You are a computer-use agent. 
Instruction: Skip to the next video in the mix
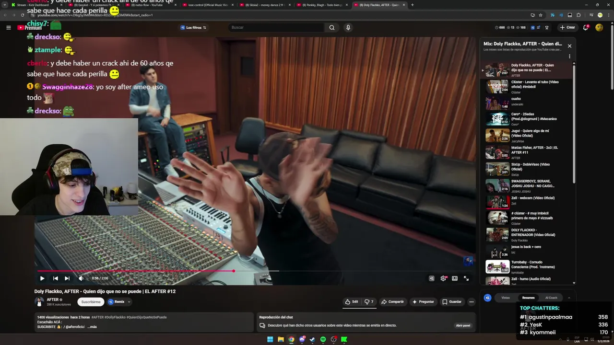[x=67, y=278]
